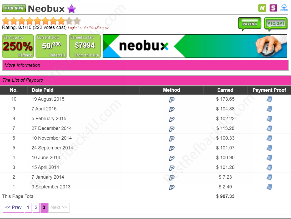This screenshot has width=291, height=219.
Task: Open payment proof for 10 November 2014
Action: (269, 138)
